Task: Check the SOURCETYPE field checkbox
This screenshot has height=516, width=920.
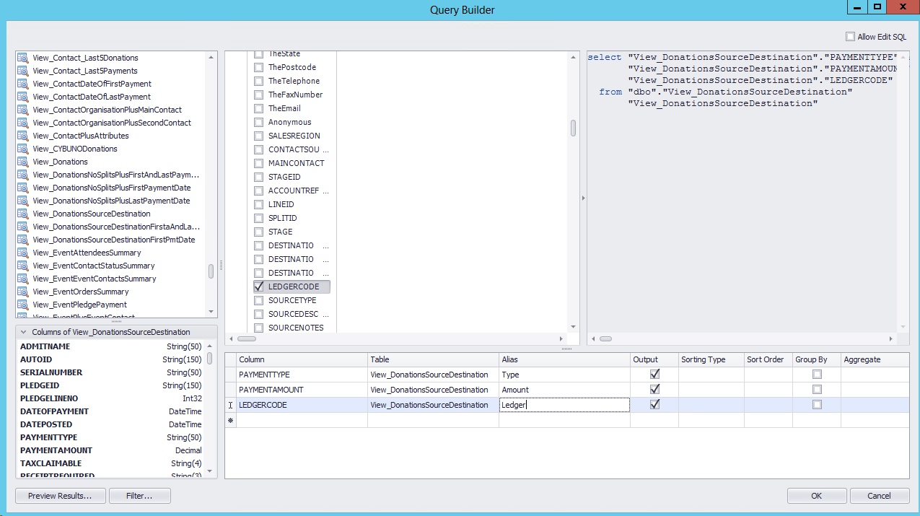Action: 258,300
